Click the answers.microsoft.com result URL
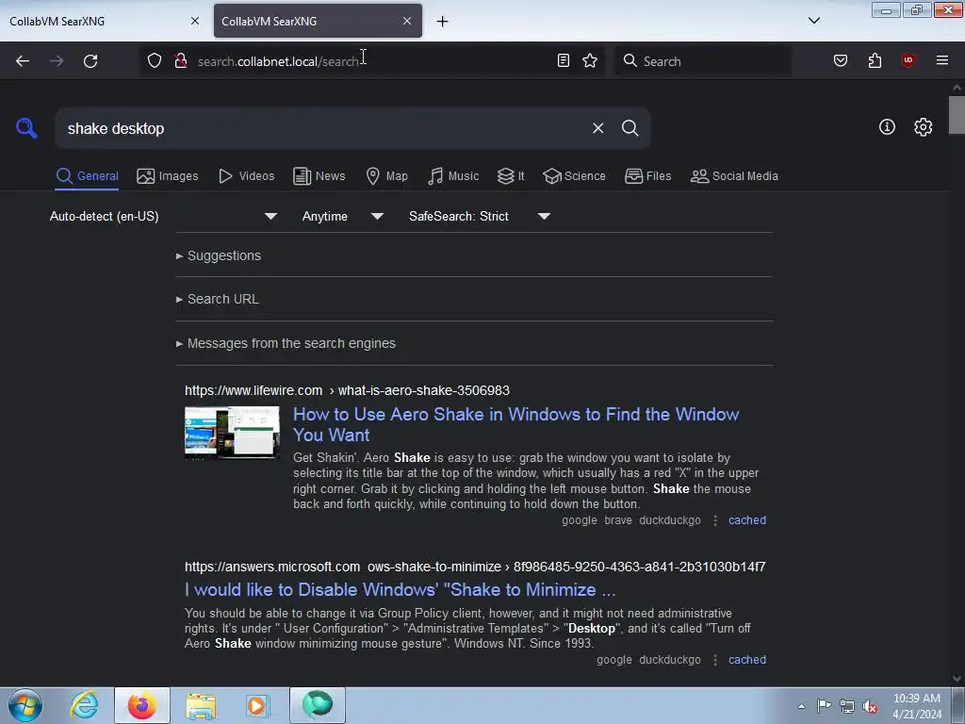Viewport: 965px width, 724px height. 475,567
